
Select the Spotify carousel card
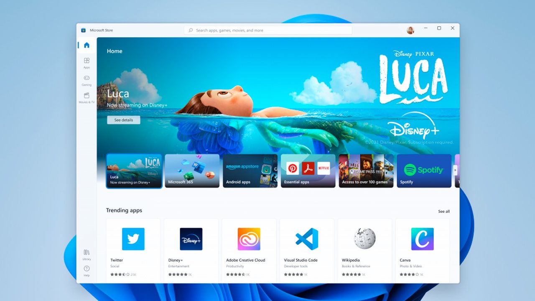point(424,171)
